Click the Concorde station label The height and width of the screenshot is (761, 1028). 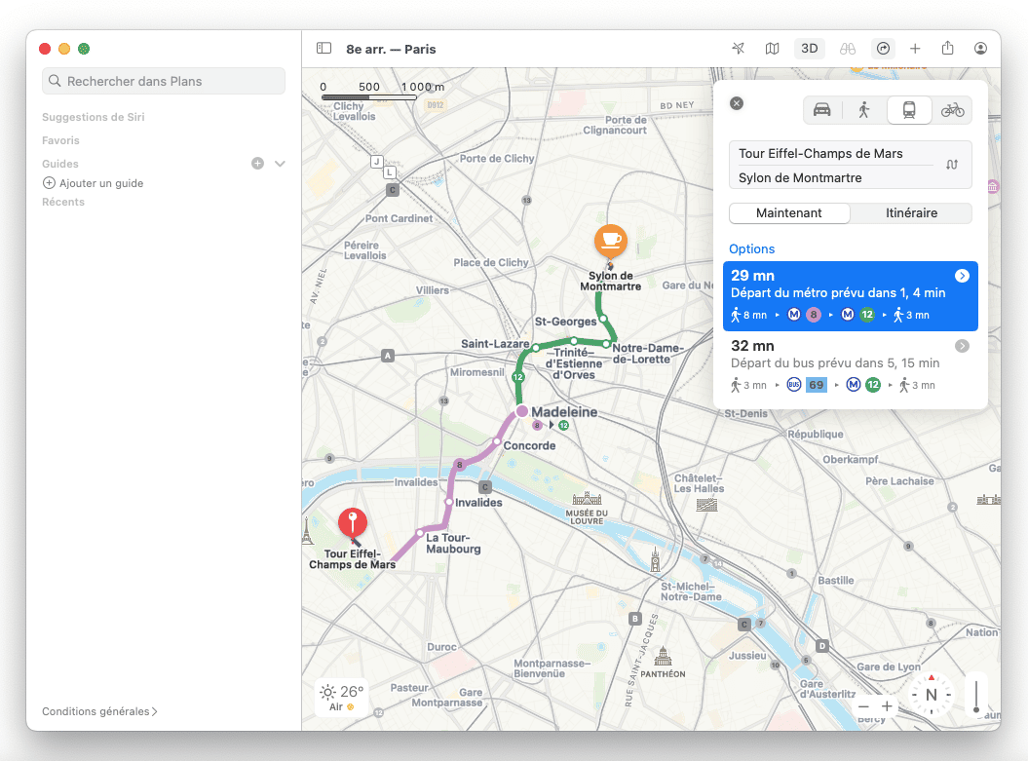point(529,445)
